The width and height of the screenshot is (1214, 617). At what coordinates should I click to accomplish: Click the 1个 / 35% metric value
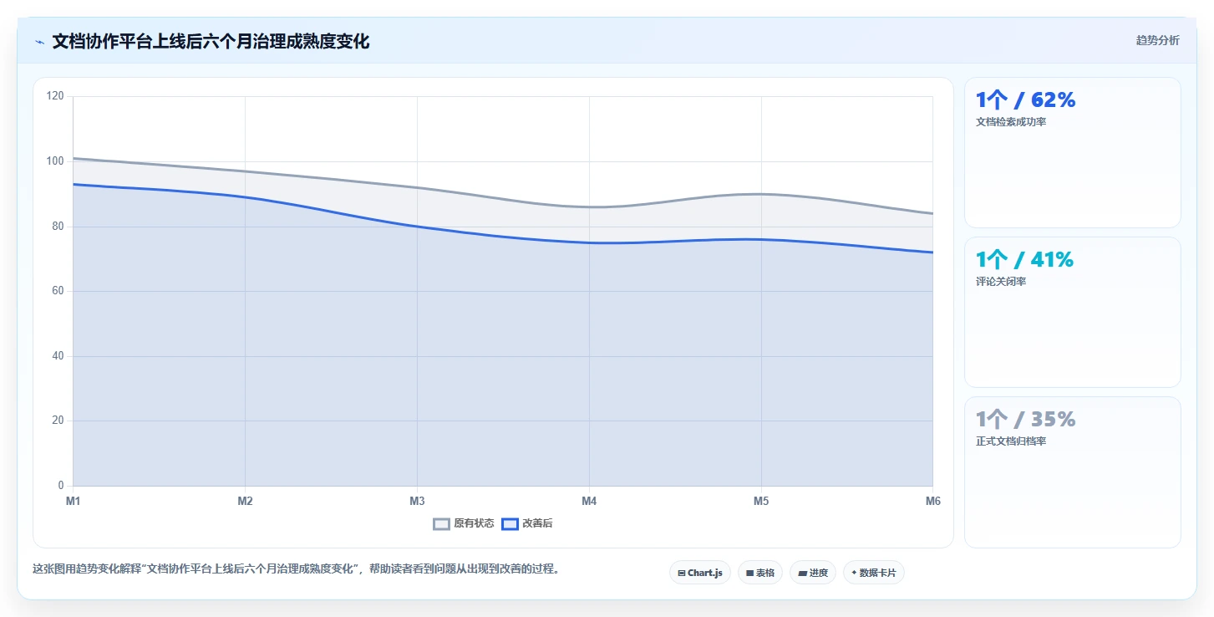(1025, 420)
